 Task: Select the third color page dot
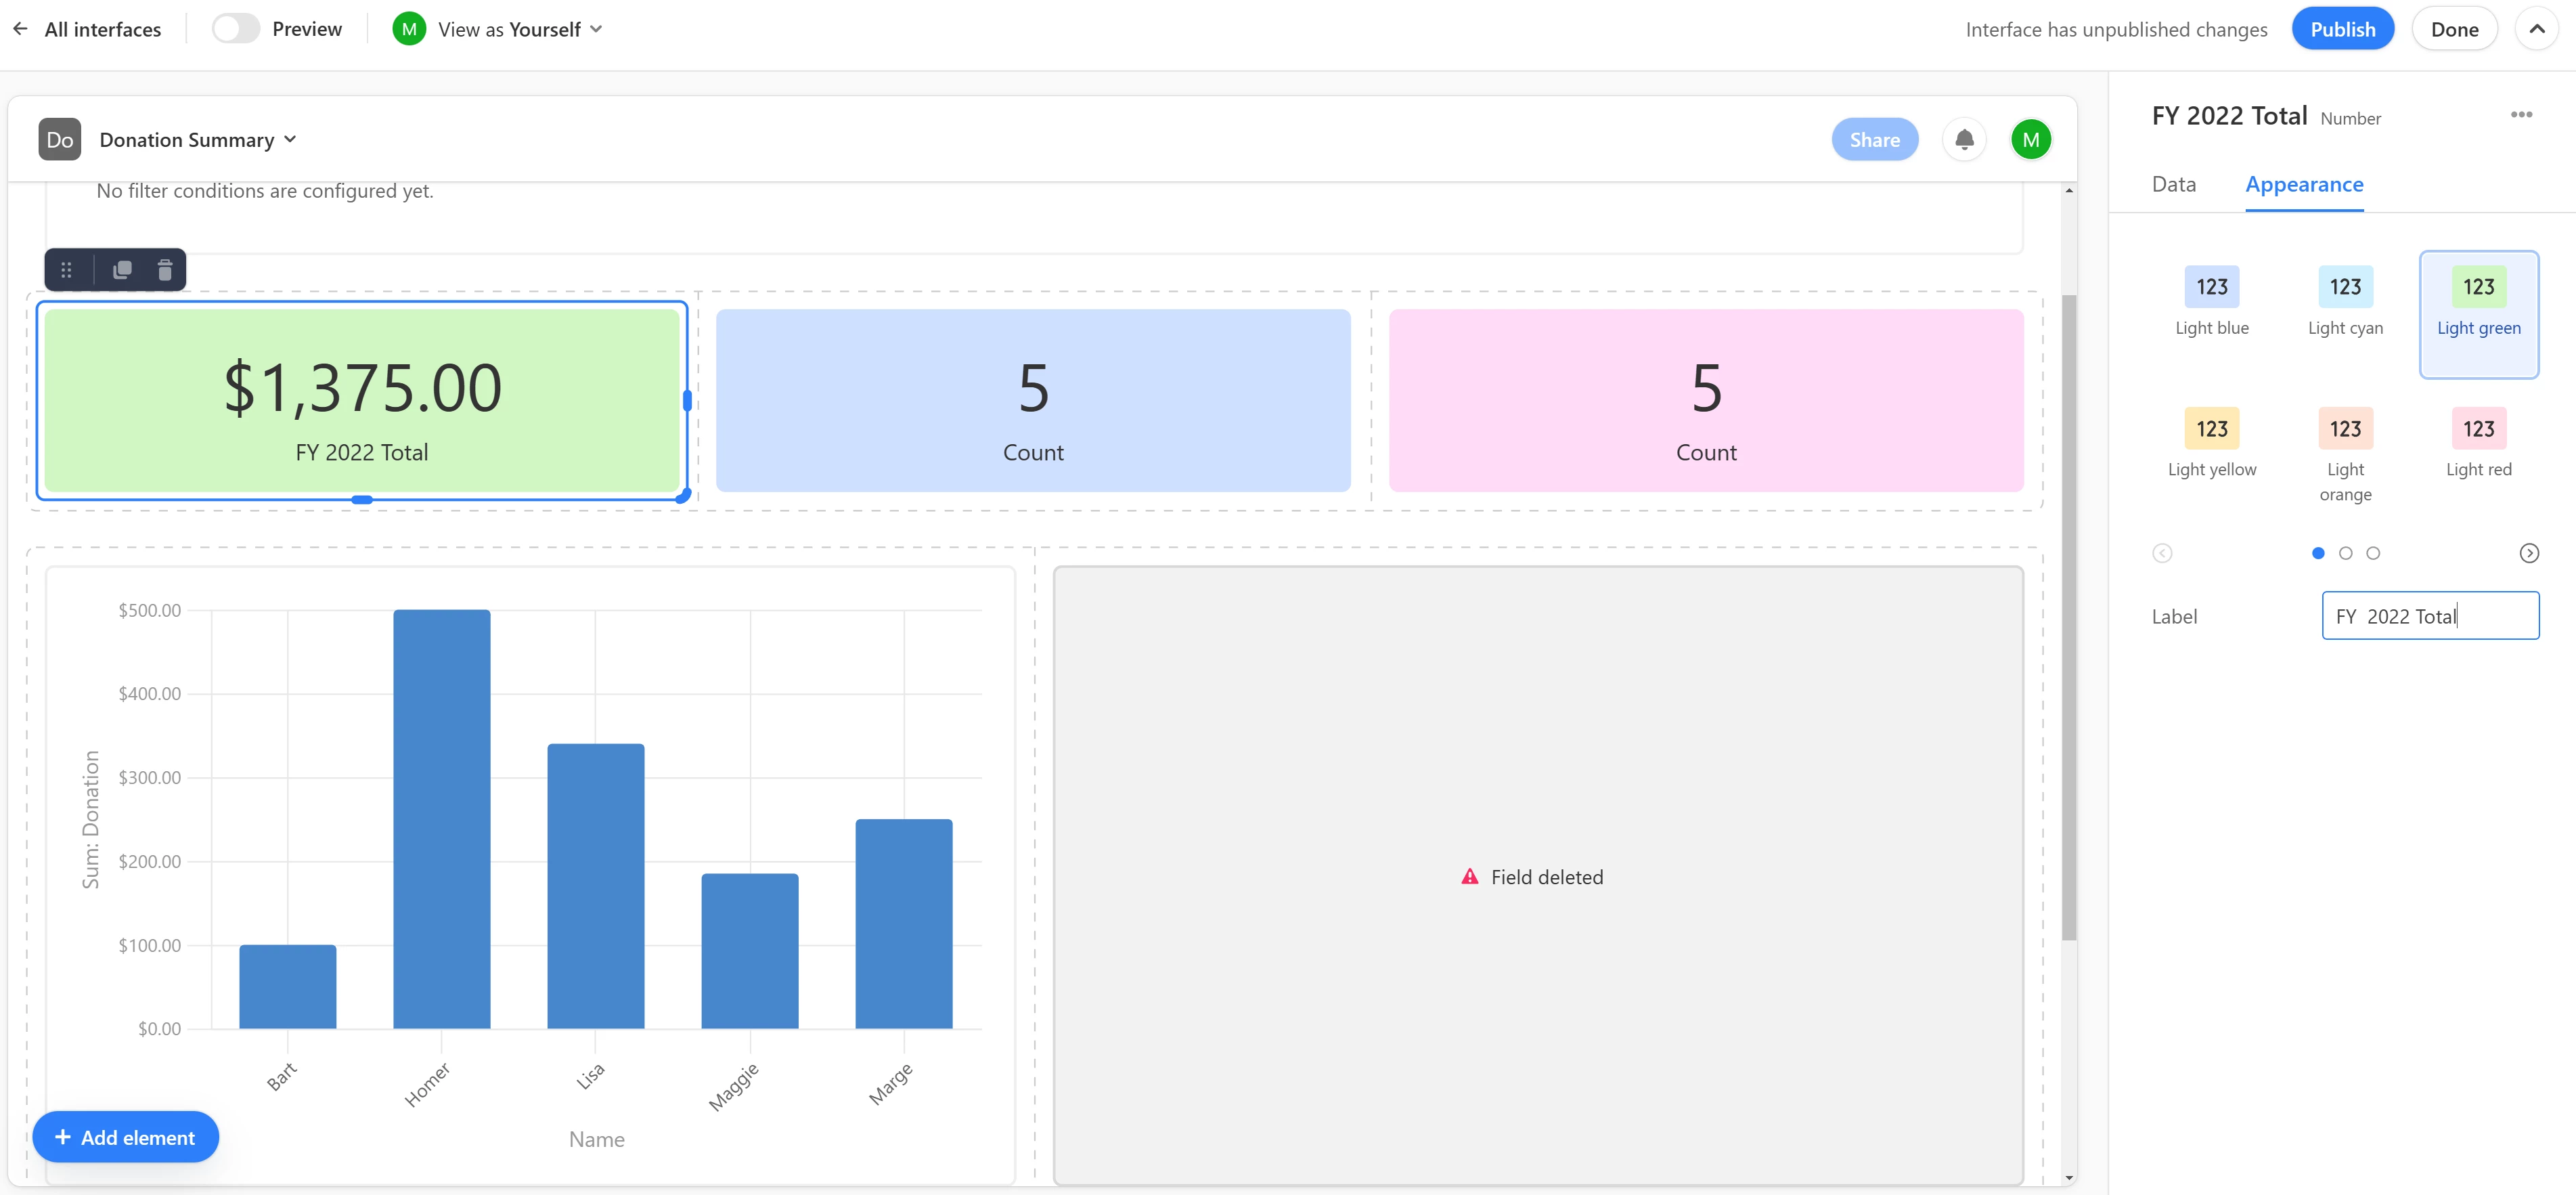click(x=2373, y=553)
